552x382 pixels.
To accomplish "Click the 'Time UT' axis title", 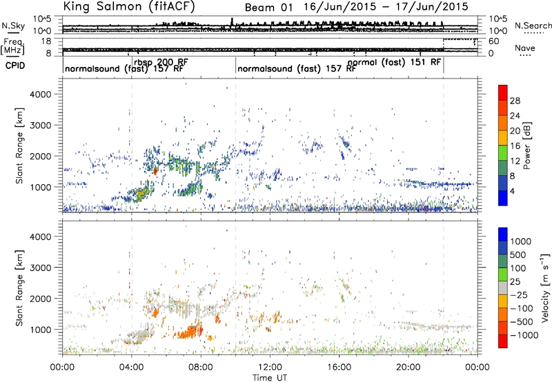I will 270,378.
